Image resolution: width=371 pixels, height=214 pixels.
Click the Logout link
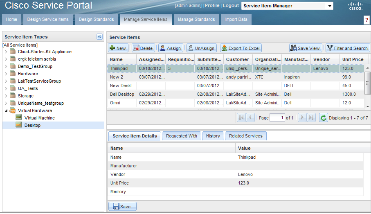click(x=231, y=6)
